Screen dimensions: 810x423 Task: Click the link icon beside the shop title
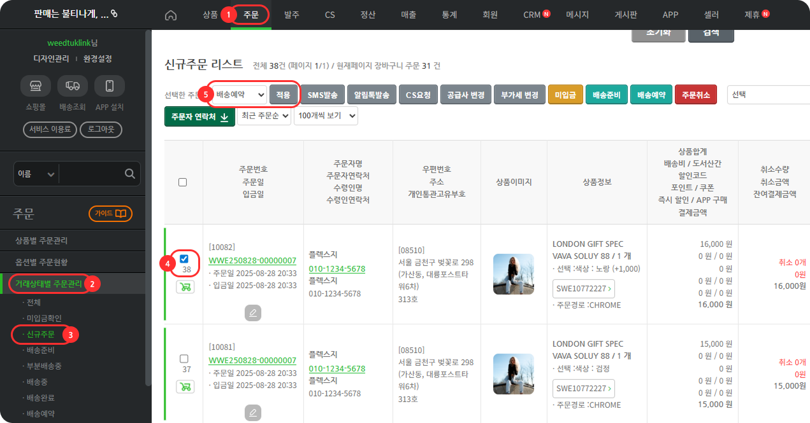[x=114, y=13]
